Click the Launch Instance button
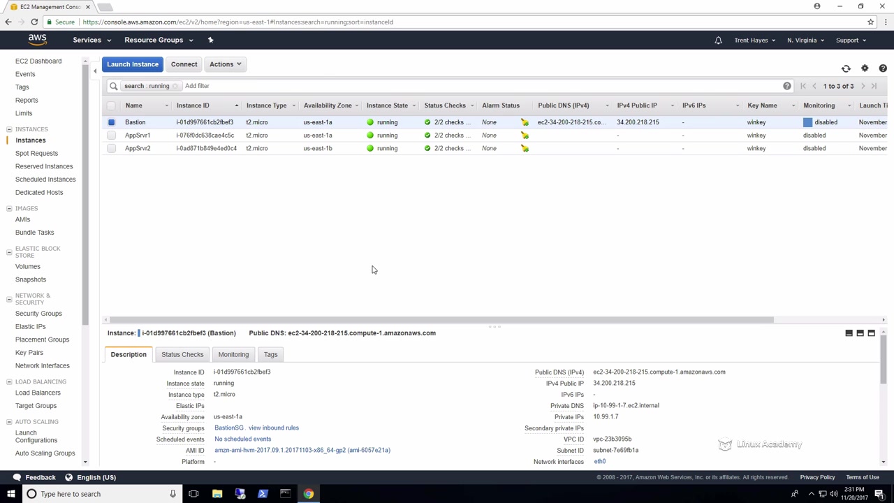894x503 pixels. pyautogui.click(x=133, y=64)
